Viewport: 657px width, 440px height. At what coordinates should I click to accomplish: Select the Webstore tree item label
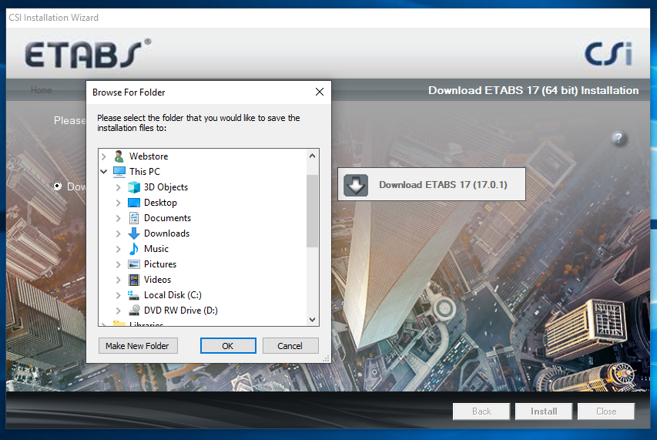click(149, 156)
